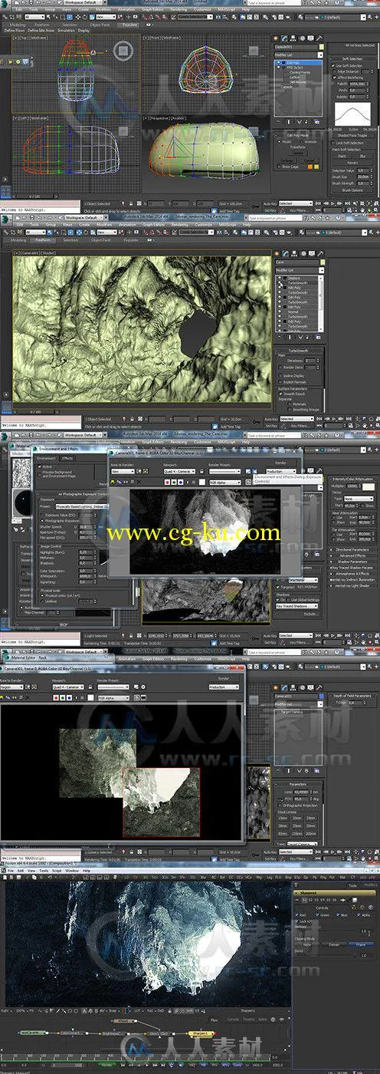
Task: Toggle Lock Soft Selection checkbox
Action: 333,143
